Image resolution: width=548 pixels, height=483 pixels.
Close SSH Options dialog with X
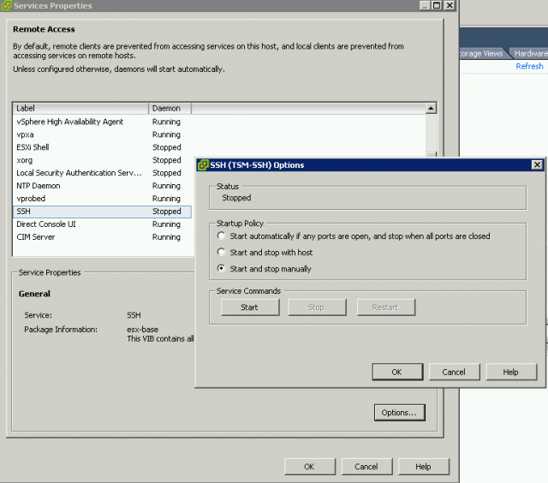537,165
